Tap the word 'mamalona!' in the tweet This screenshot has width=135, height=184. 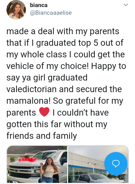click(x=28, y=101)
